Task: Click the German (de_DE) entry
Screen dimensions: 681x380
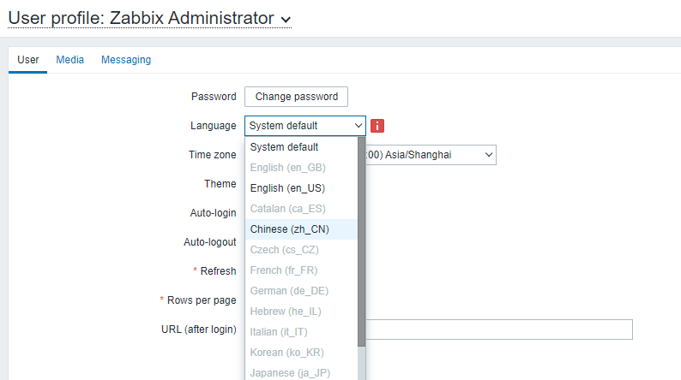Action: coord(288,291)
